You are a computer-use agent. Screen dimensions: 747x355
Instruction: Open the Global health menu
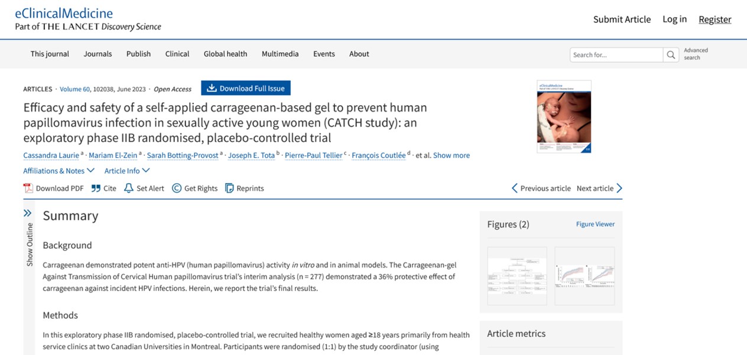point(225,54)
